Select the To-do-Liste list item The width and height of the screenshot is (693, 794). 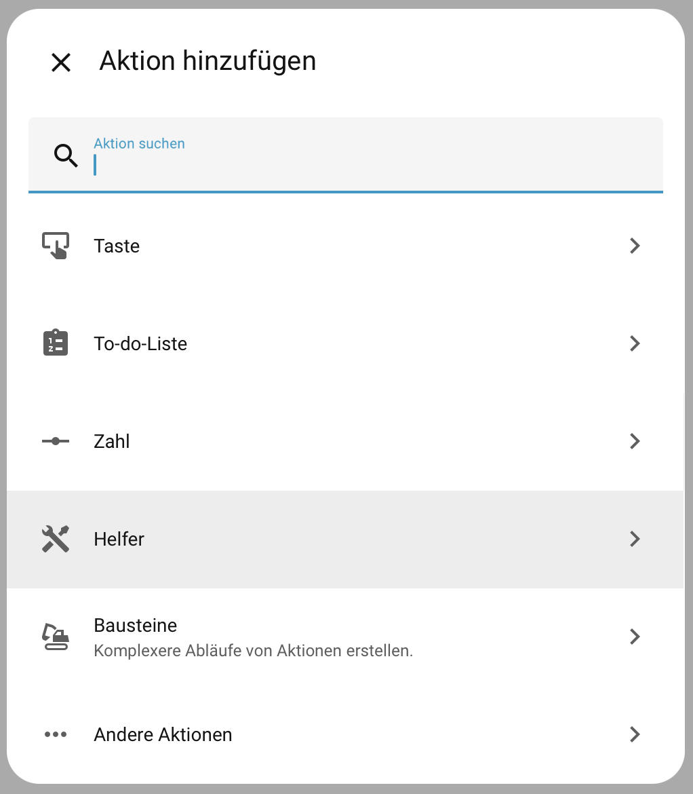click(140, 343)
